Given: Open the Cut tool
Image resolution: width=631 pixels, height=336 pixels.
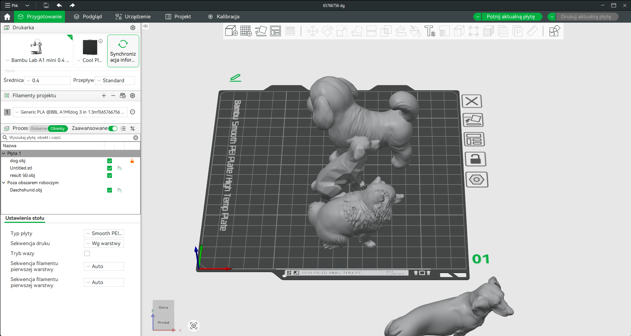Looking at the screenshot, I should 371,31.
